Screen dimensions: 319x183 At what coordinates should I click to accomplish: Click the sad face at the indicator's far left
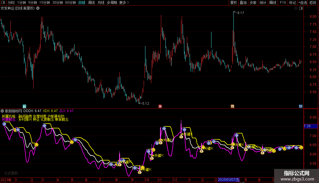tap(4, 124)
